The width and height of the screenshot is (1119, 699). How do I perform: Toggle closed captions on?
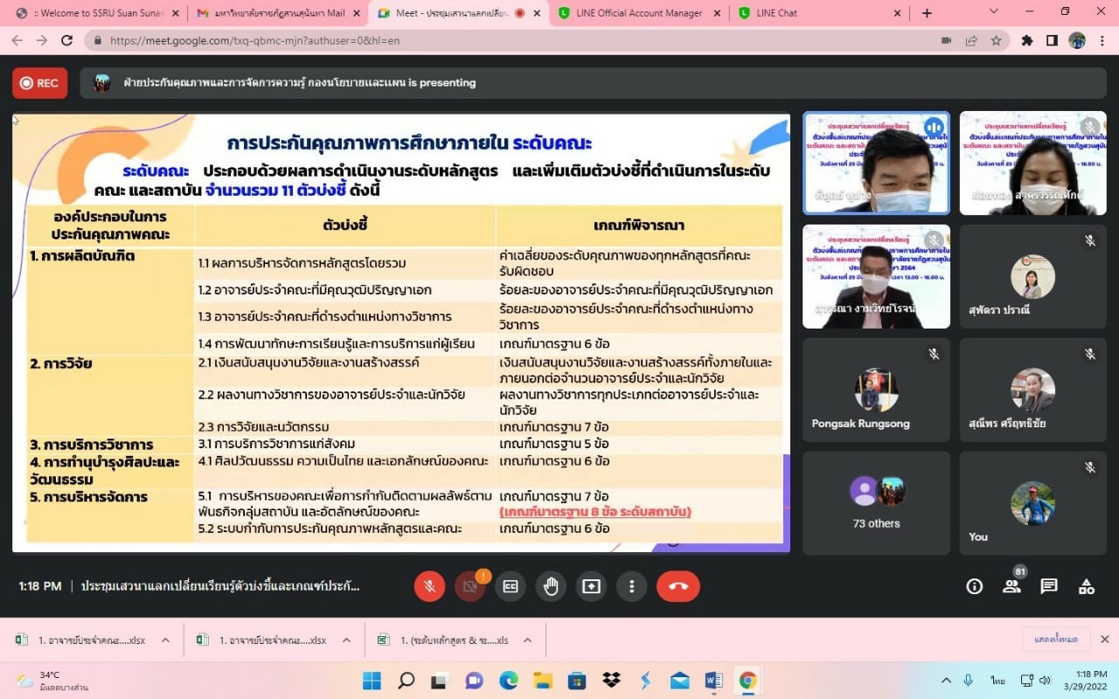(x=510, y=586)
